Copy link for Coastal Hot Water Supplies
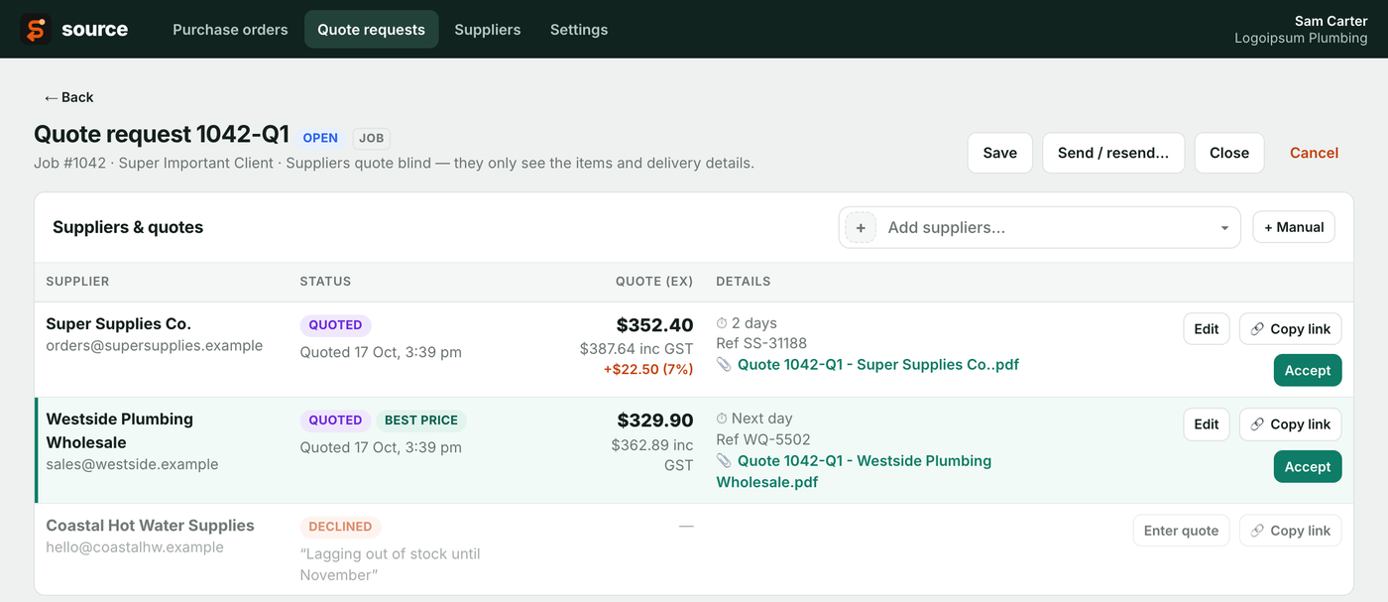 tap(1290, 531)
